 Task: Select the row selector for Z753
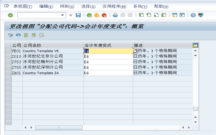8,62
